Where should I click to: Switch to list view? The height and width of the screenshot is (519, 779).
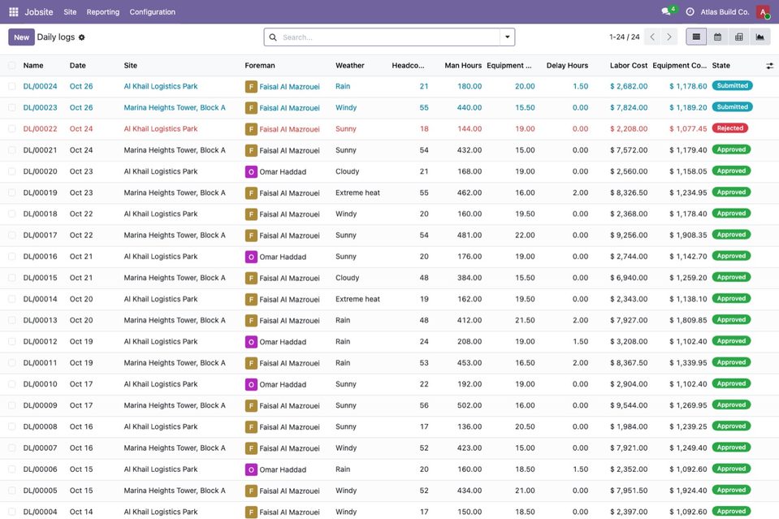pos(696,37)
